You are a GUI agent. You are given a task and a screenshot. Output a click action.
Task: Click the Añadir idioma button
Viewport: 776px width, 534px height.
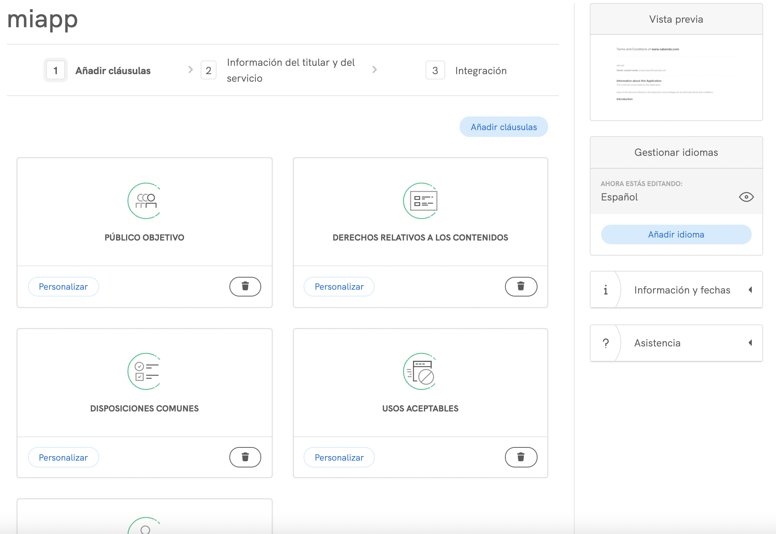coord(676,234)
